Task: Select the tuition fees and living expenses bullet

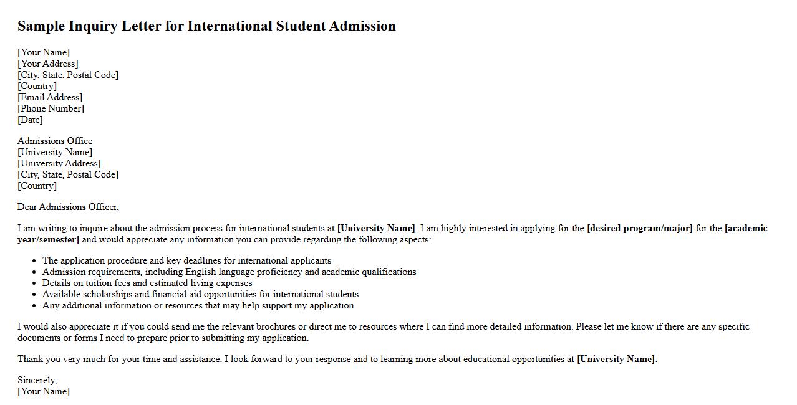Action: pyautogui.click(x=147, y=283)
